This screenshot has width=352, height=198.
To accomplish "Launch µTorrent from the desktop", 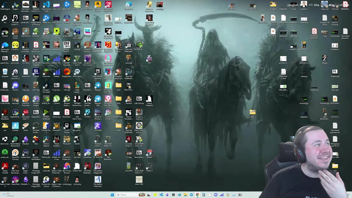I will pyautogui.click(x=56, y=100).
